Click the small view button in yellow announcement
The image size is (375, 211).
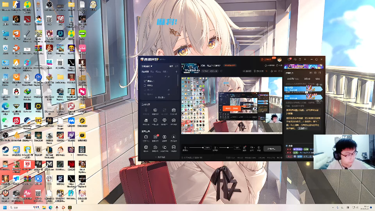302,128
